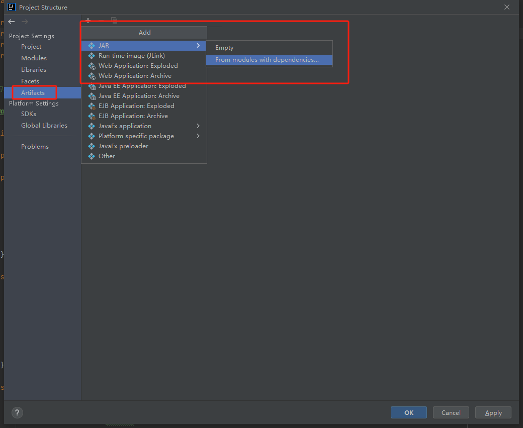This screenshot has height=428, width=523.
Task: Expand the JAR submenu arrow
Action: [x=198, y=45]
